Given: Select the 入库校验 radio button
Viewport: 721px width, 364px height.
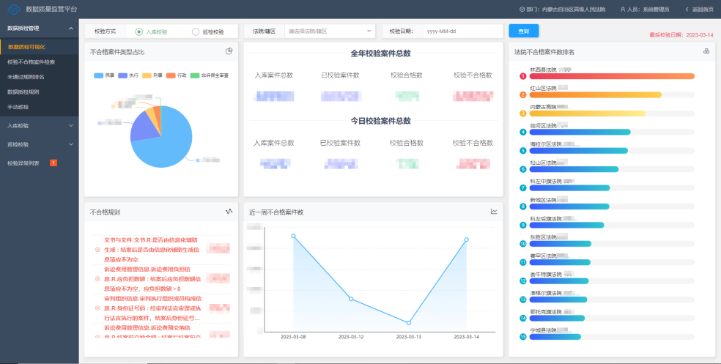Looking at the screenshot, I should (139, 31).
